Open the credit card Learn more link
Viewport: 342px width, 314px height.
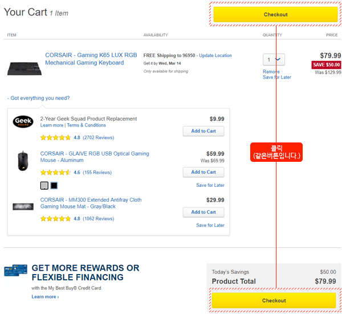point(45,296)
